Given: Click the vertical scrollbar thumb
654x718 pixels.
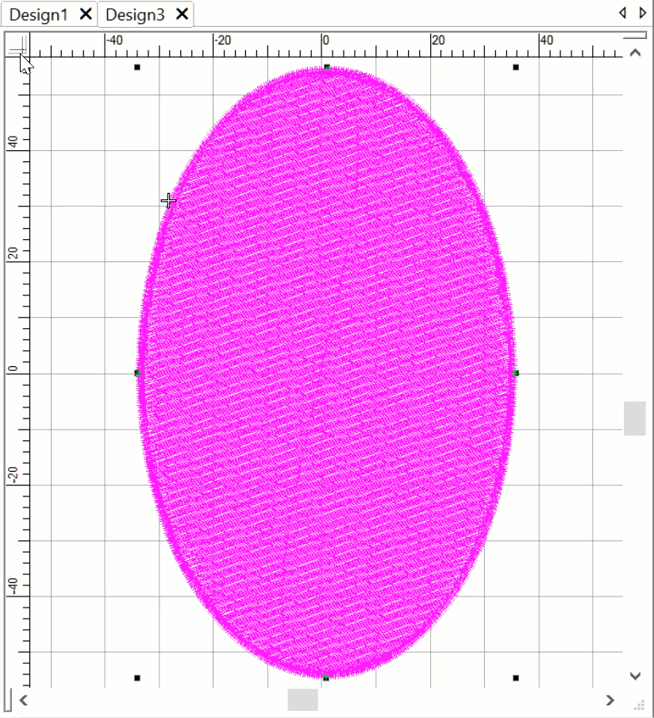Looking at the screenshot, I should [634, 418].
